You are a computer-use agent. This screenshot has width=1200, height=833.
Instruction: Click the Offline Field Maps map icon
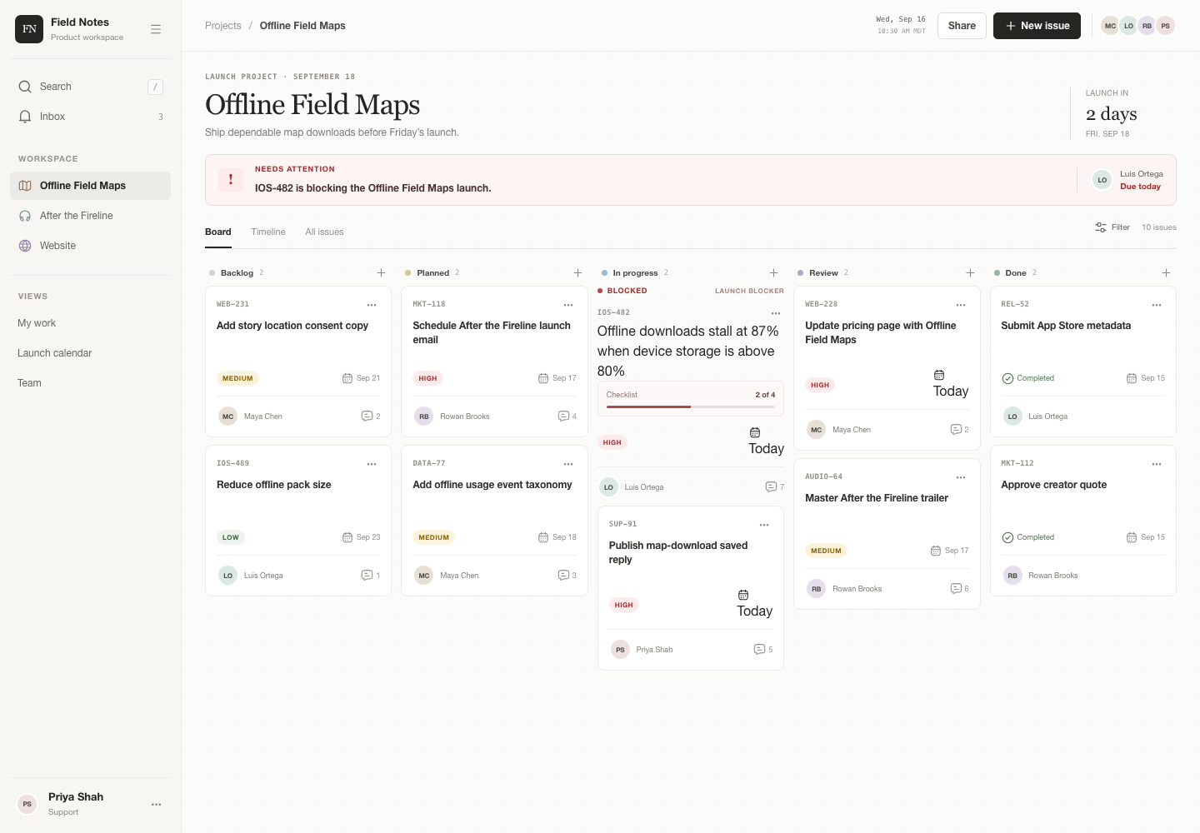tap(25, 186)
